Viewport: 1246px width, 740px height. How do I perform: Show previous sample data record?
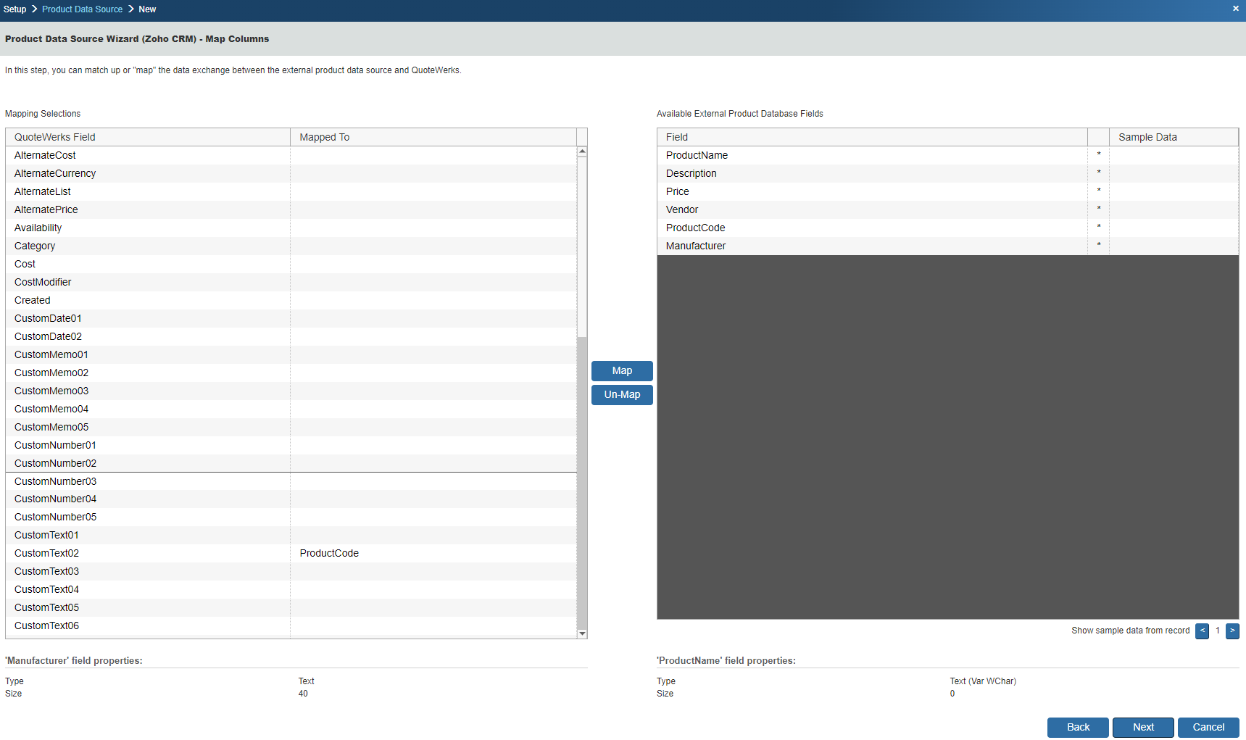[1202, 631]
